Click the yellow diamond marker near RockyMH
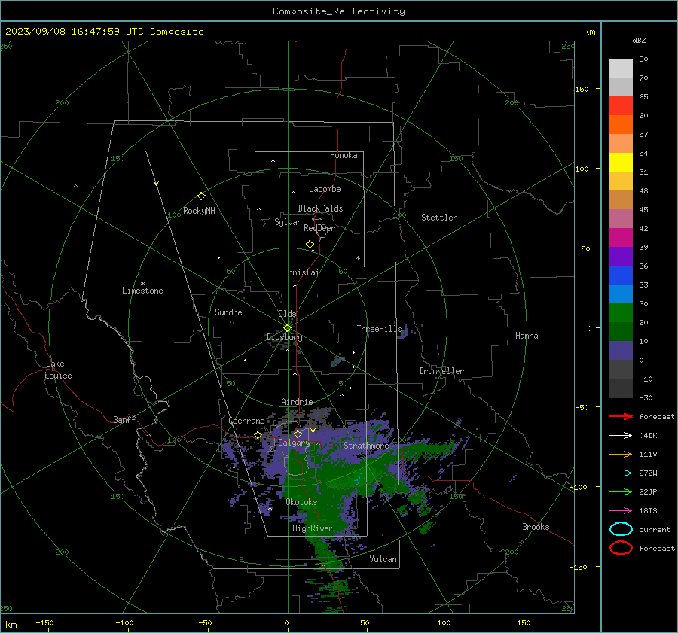678x633 pixels. [x=201, y=196]
